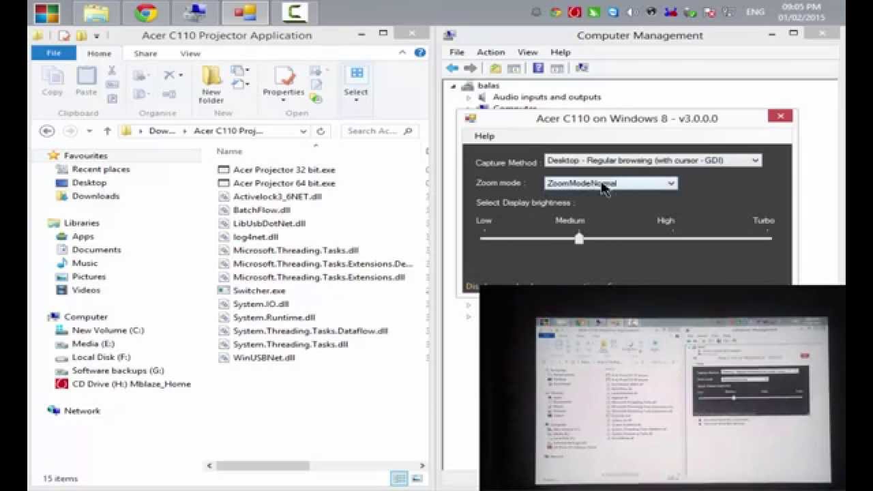The image size is (873, 491).
Task: Open Action menu in Computer Management
Action: tap(491, 53)
